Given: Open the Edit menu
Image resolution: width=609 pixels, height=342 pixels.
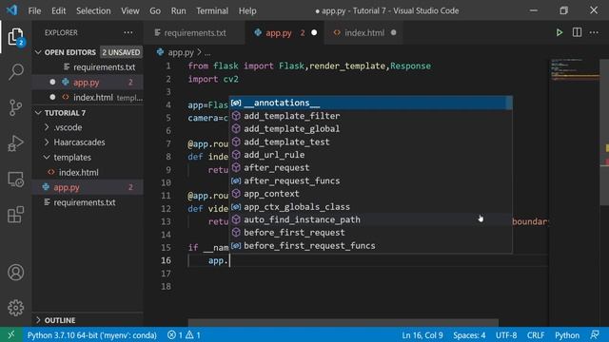Looking at the screenshot, I should point(59,10).
